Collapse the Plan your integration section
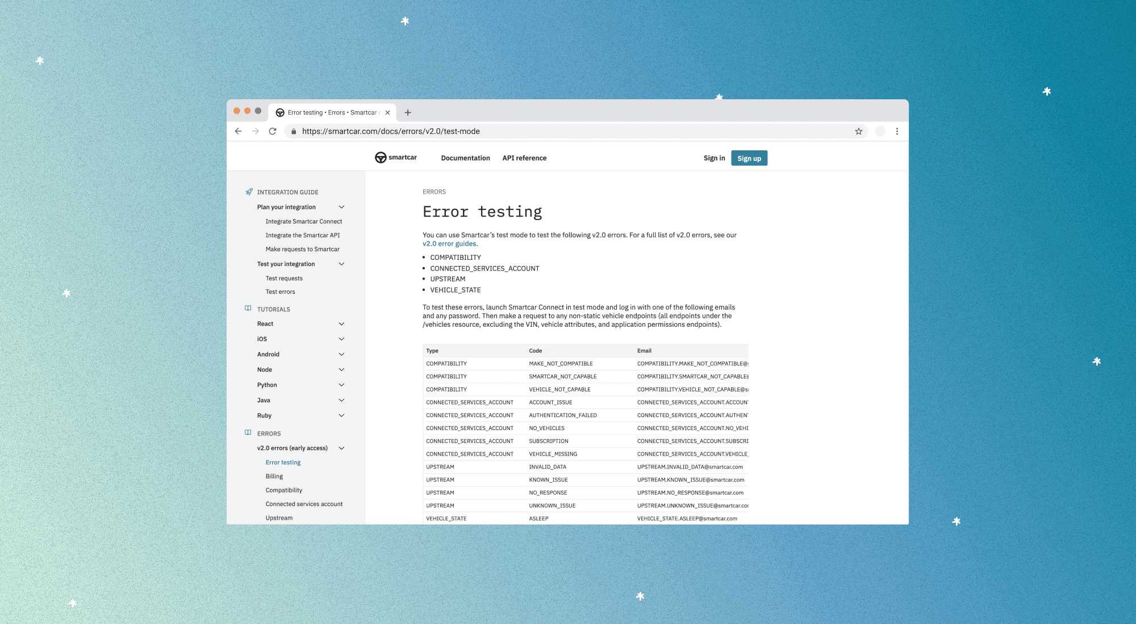 pos(341,207)
